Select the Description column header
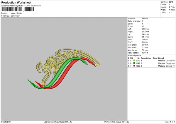176x124 pixels. click(146, 58)
